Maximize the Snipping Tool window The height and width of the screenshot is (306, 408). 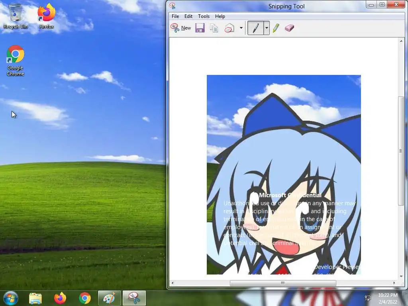pyautogui.click(x=382, y=5)
